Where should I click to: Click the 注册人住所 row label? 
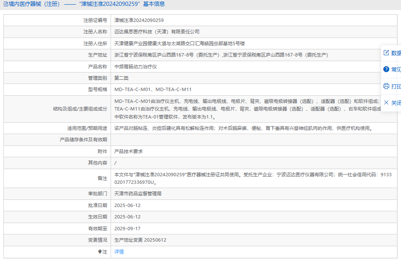point(95,43)
